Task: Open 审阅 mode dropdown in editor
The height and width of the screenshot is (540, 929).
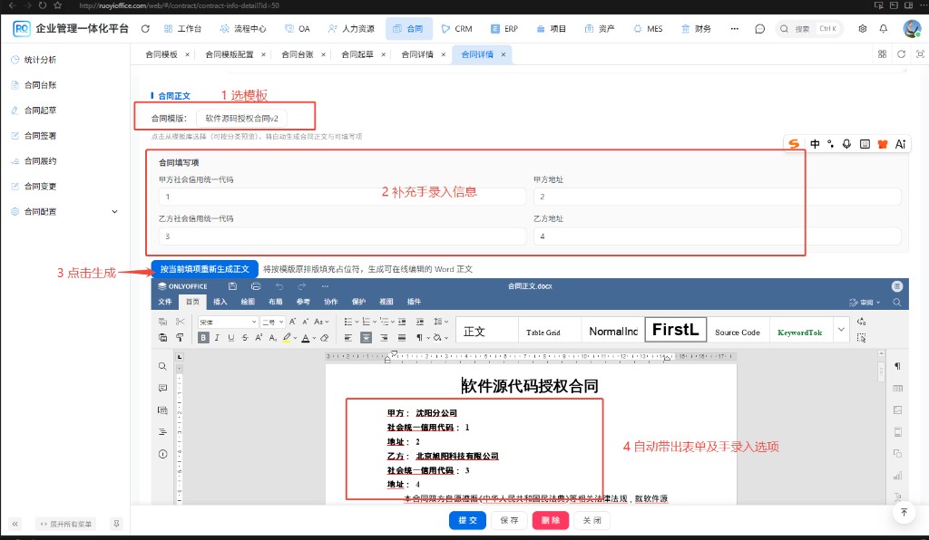Action: pos(865,303)
